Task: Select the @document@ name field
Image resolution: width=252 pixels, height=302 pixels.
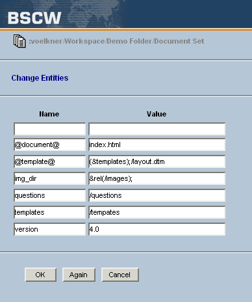Action: pyautogui.click(x=50, y=144)
